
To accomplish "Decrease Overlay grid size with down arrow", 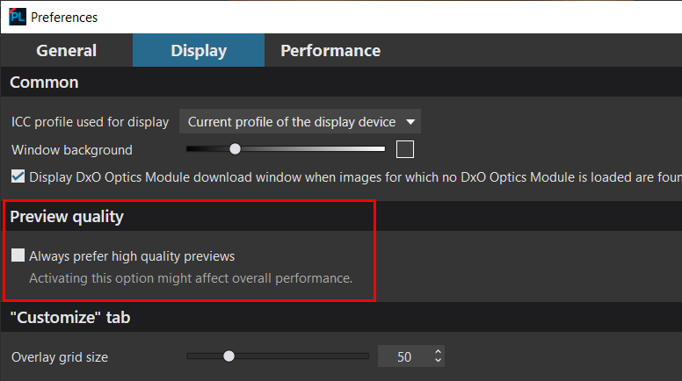I will 438,360.
